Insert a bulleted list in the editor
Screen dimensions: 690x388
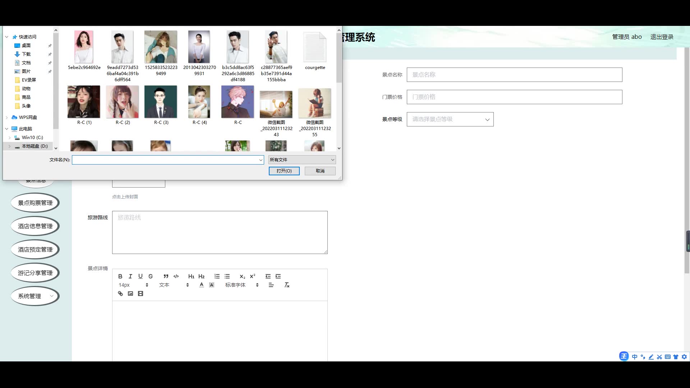[227, 276]
